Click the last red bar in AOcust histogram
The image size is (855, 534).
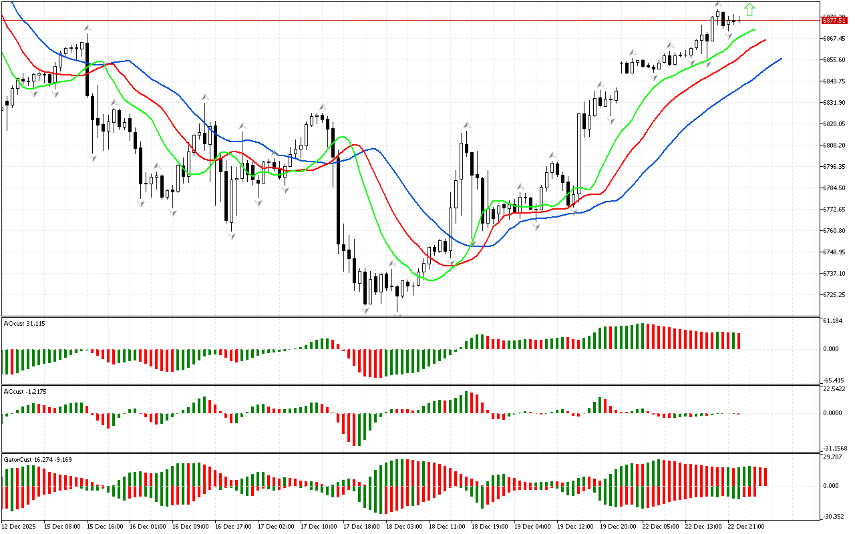pos(739,341)
